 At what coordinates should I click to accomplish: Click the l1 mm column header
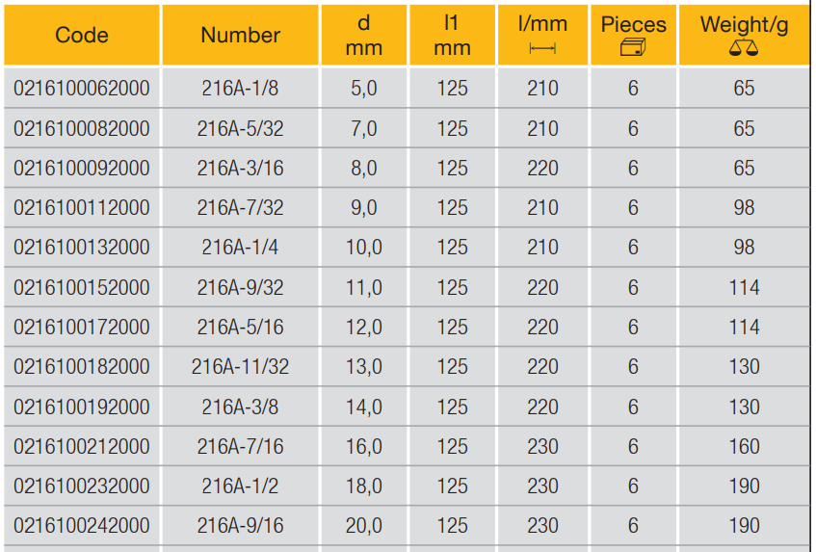(452, 36)
